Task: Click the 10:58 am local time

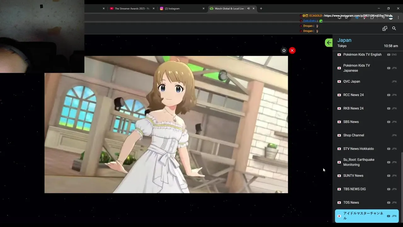Action: point(391,46)
